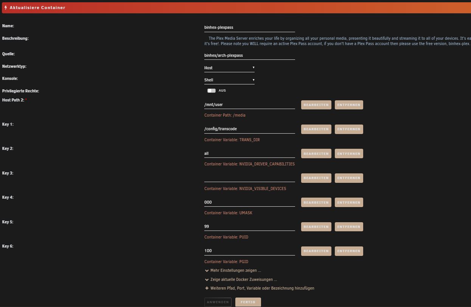Click Container Variable: UMASK text
The width and height of the screenshot is (471, 307).
(x=228, y=213)
